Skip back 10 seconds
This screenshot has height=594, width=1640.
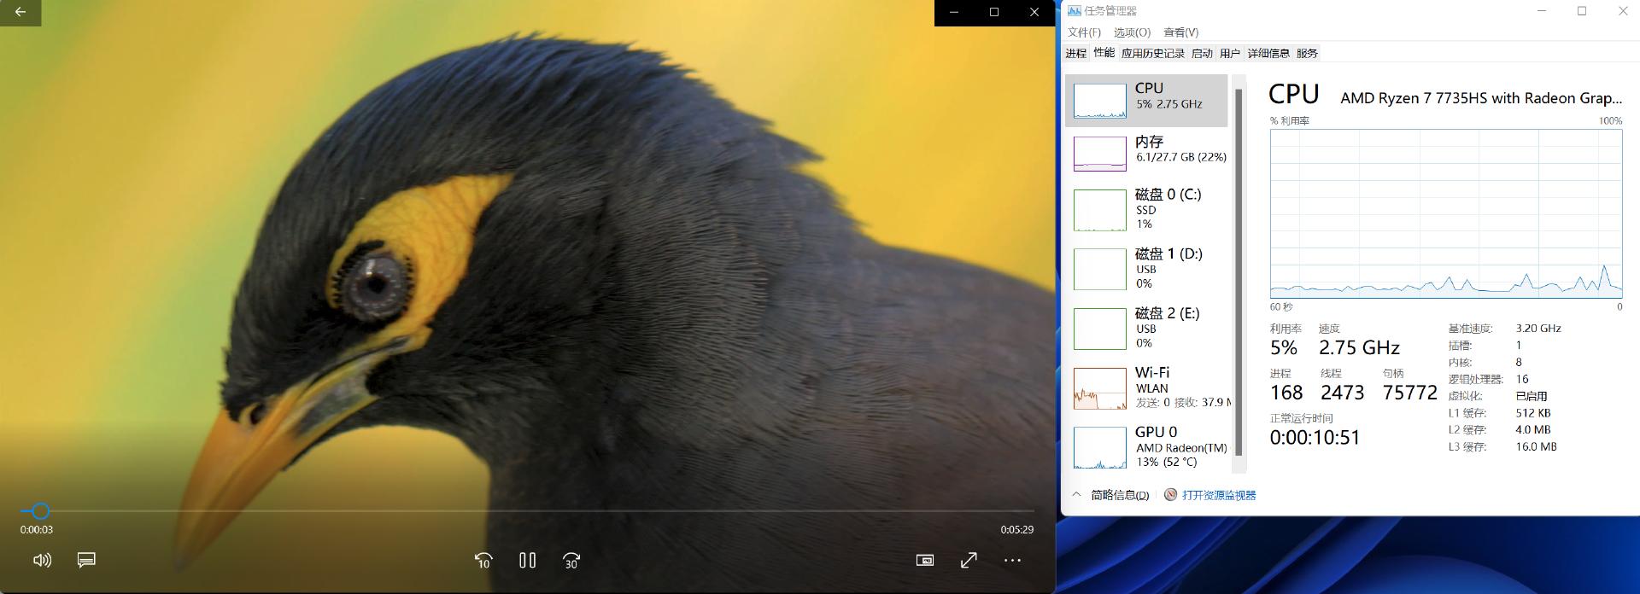tap(483, 561)
